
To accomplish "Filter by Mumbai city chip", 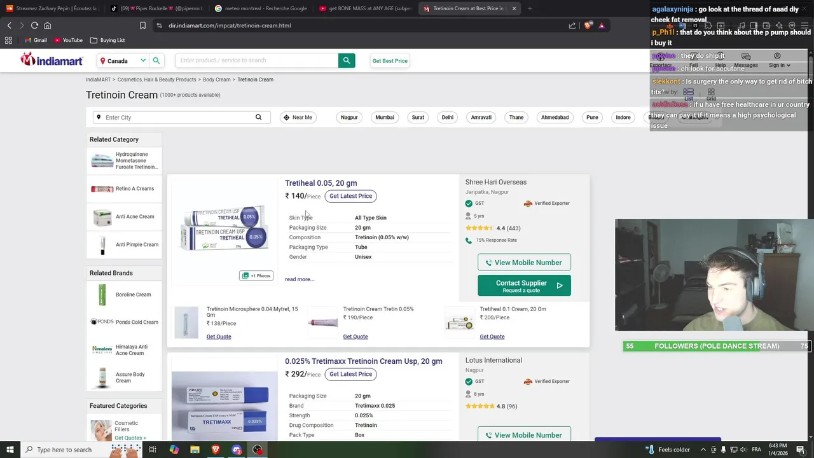I will click(x=385, y=117).
